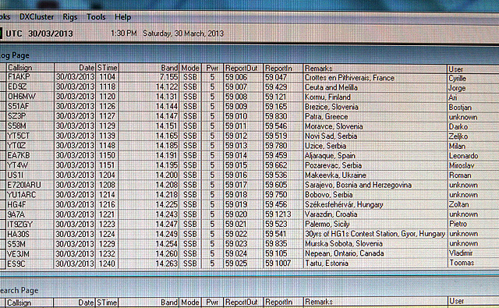Click Log Page User column header
The width and height of the screenshot is (499, 308).
click(473, 69)
